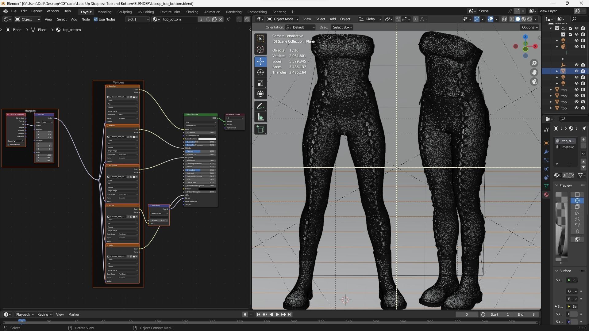
Task: Toggle Coll collection exclude checkbox in outliner
Action: pos(571,28)
